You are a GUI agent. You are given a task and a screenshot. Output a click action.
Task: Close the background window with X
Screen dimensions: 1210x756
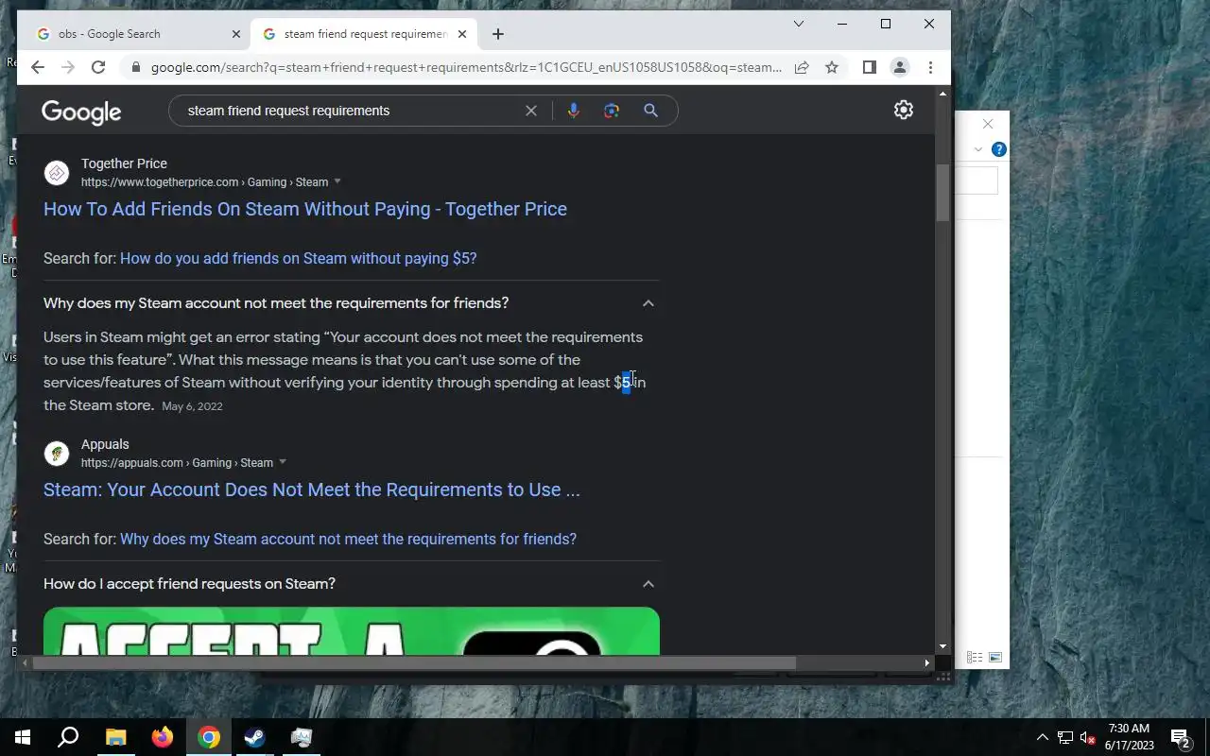point(988,124)
